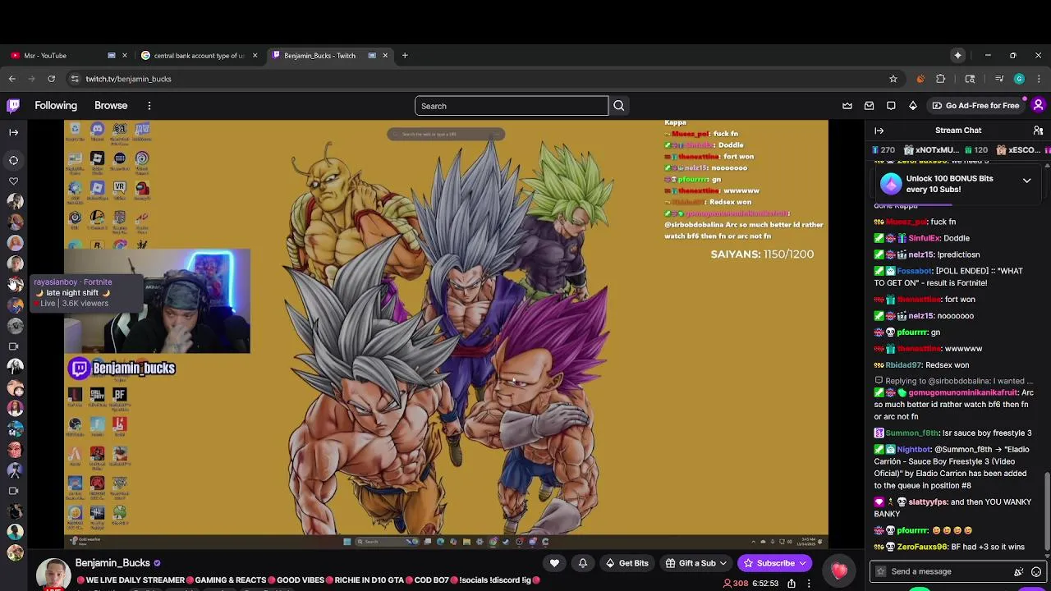Click the star icon in chat input
Screen dimensions: 1051x591
pos(881,571)
